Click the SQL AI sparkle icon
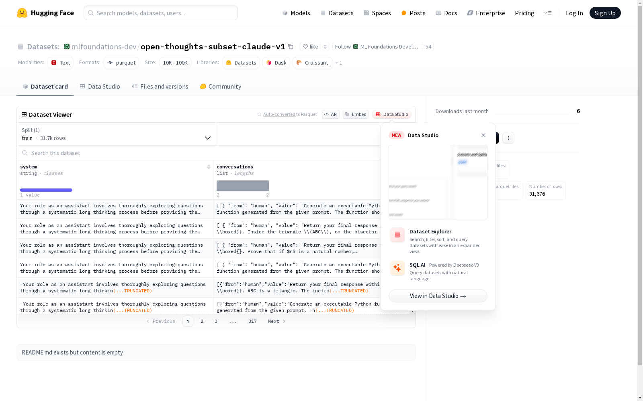The image size is (643, 401). [397, 268]
